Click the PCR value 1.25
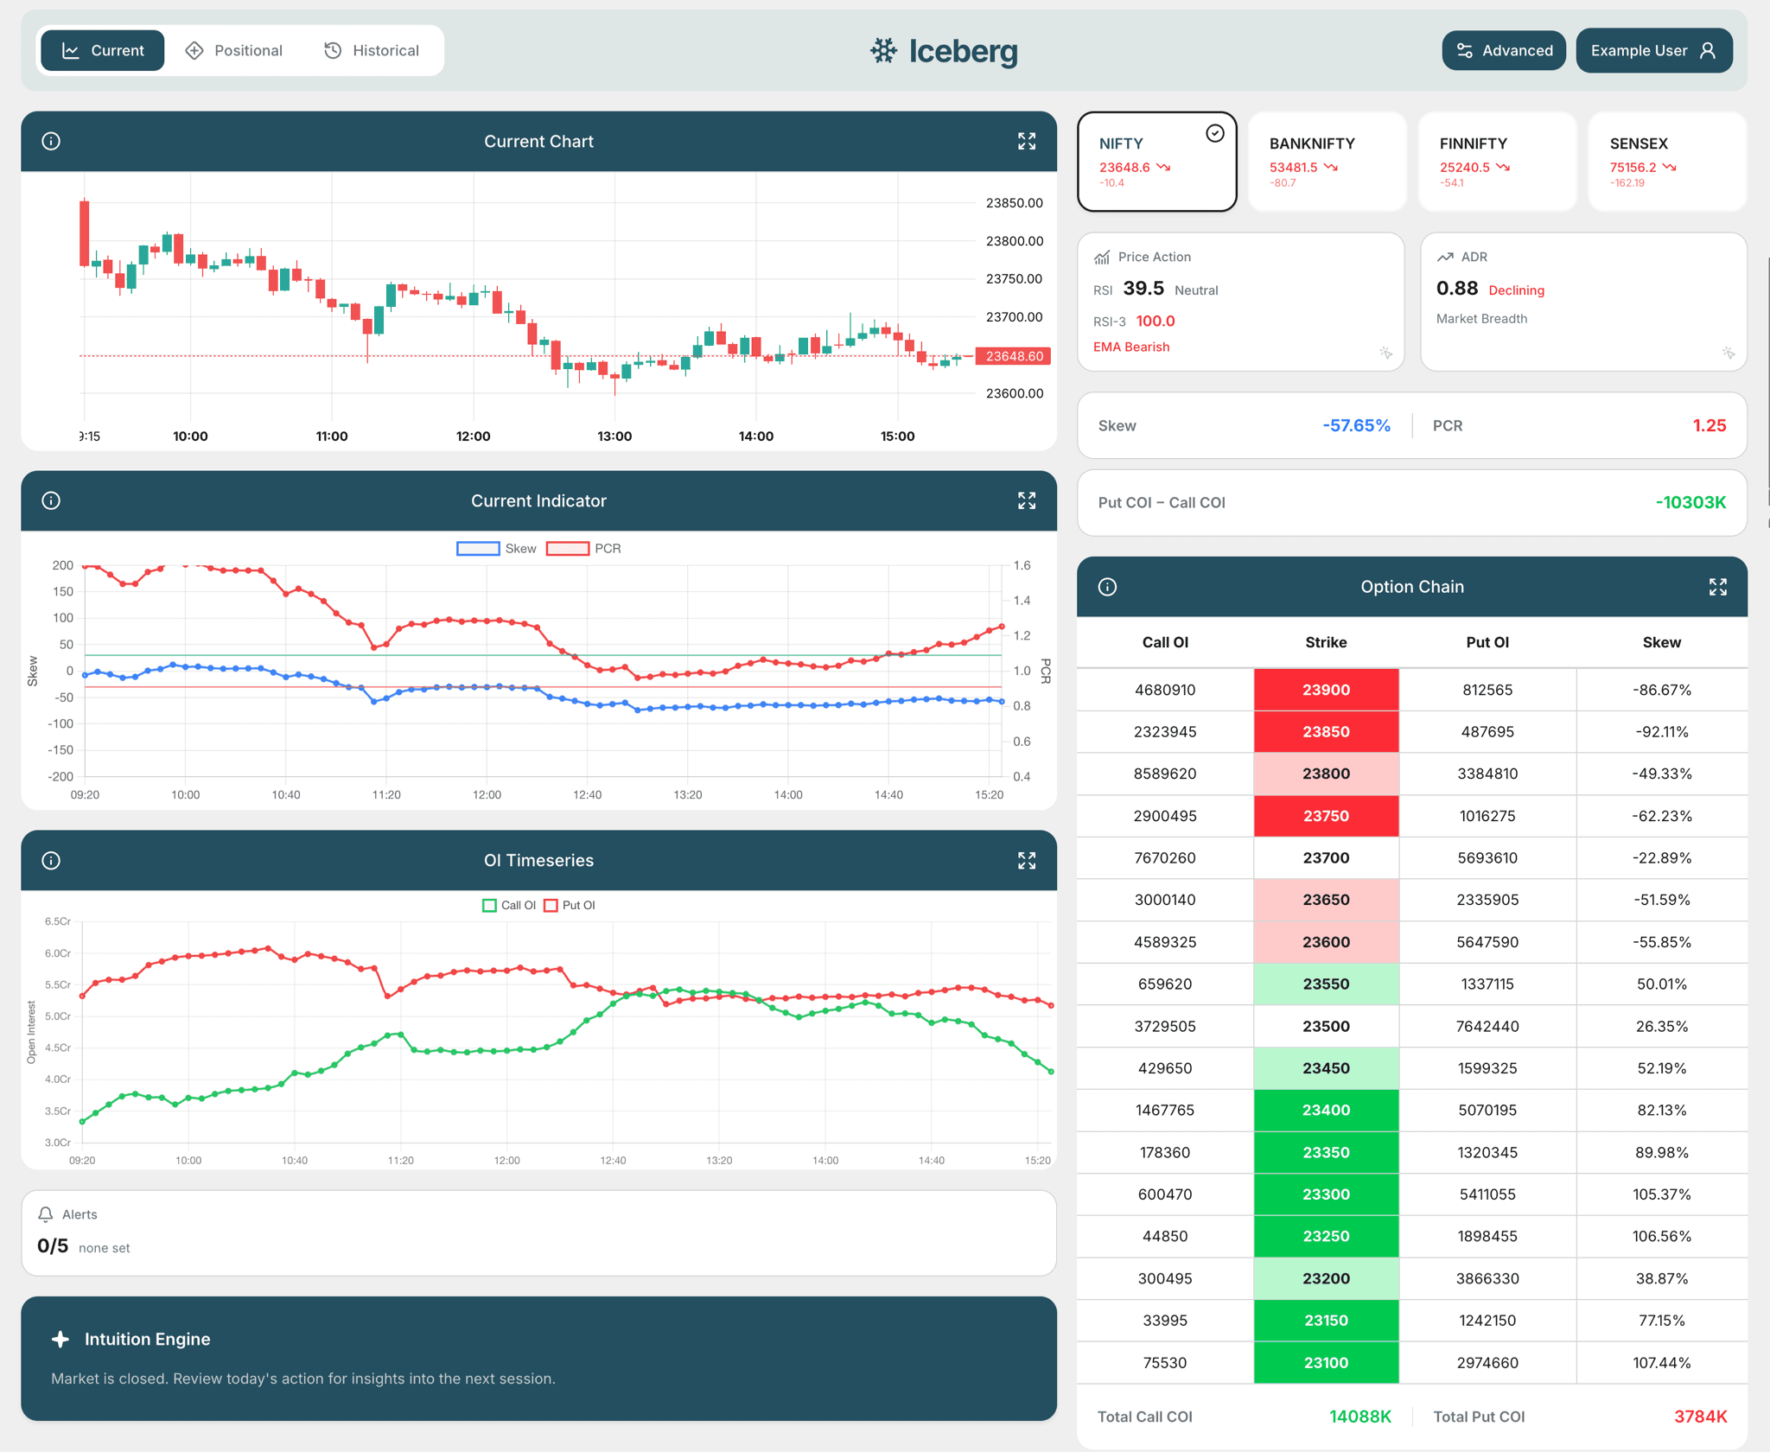 1709,425
